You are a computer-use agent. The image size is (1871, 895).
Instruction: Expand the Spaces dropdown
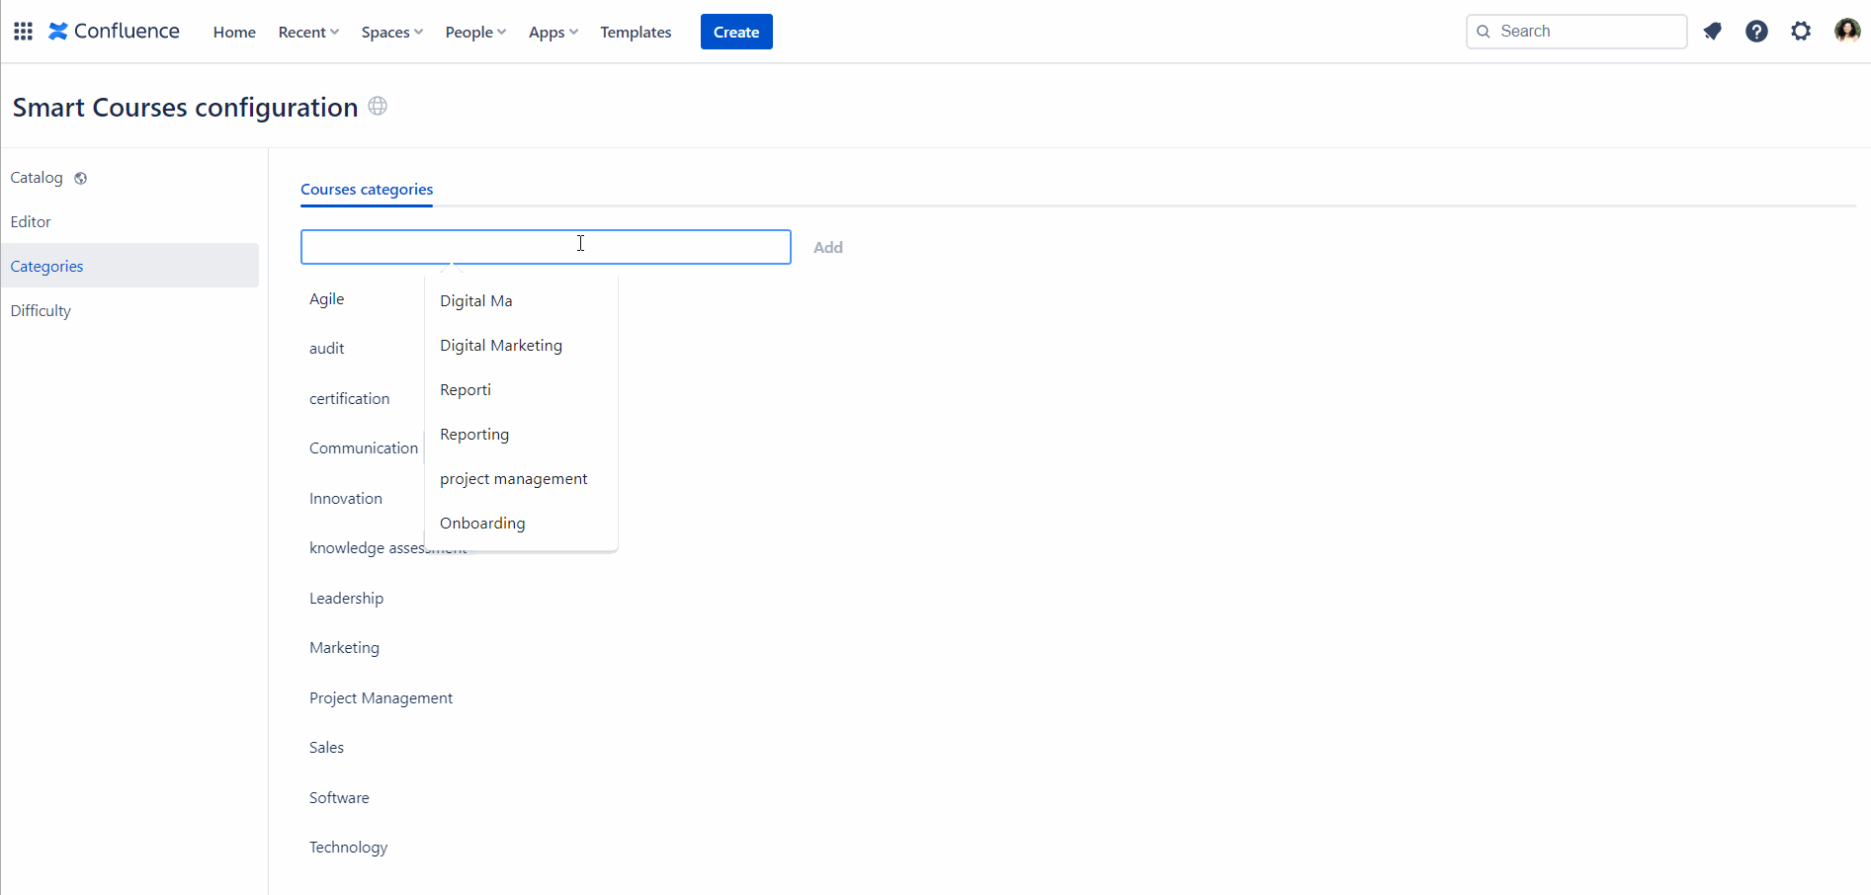[x=391, y=33]
